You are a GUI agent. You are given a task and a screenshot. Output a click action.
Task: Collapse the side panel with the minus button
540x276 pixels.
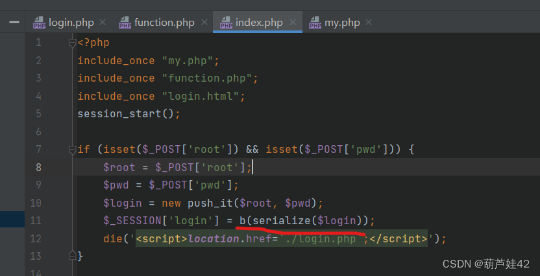[x=14, y=22]
